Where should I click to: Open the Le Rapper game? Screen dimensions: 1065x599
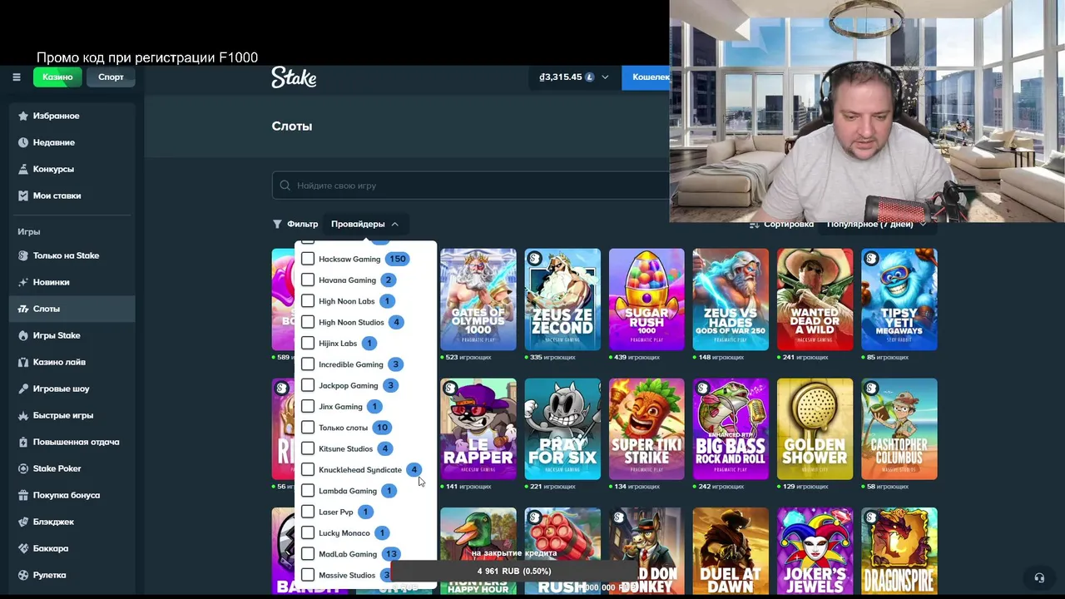[478, 429]
